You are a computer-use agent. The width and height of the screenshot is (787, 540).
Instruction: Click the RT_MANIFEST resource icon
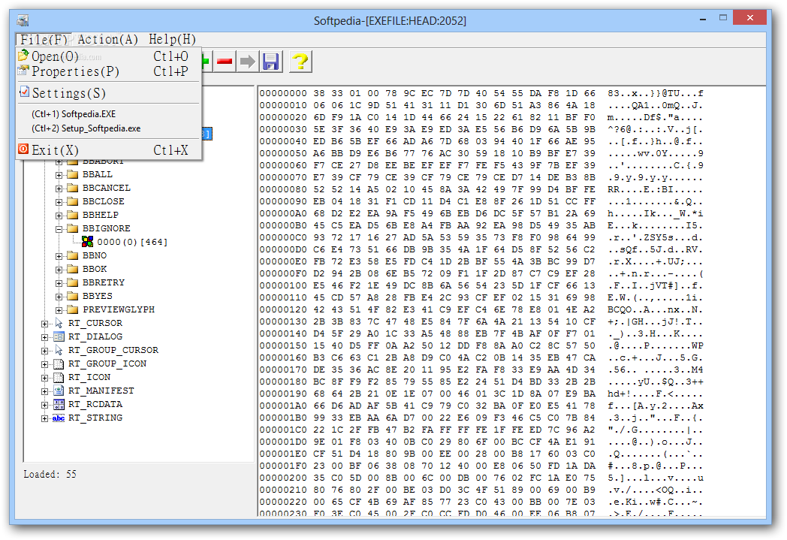[x=59, y=391]
